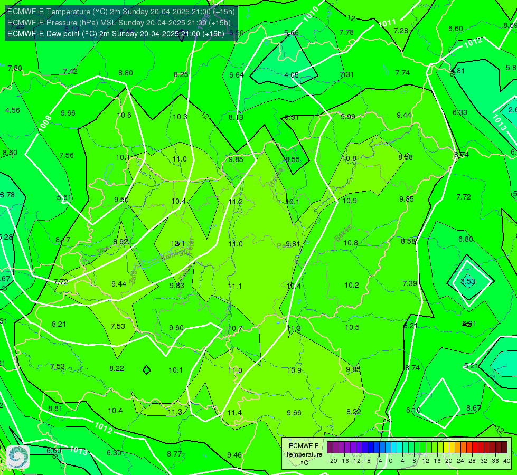Viewport: 517px width, 475px height.
Task: Click the 8.81 temperature value
Action: click(x=55, y=408)
